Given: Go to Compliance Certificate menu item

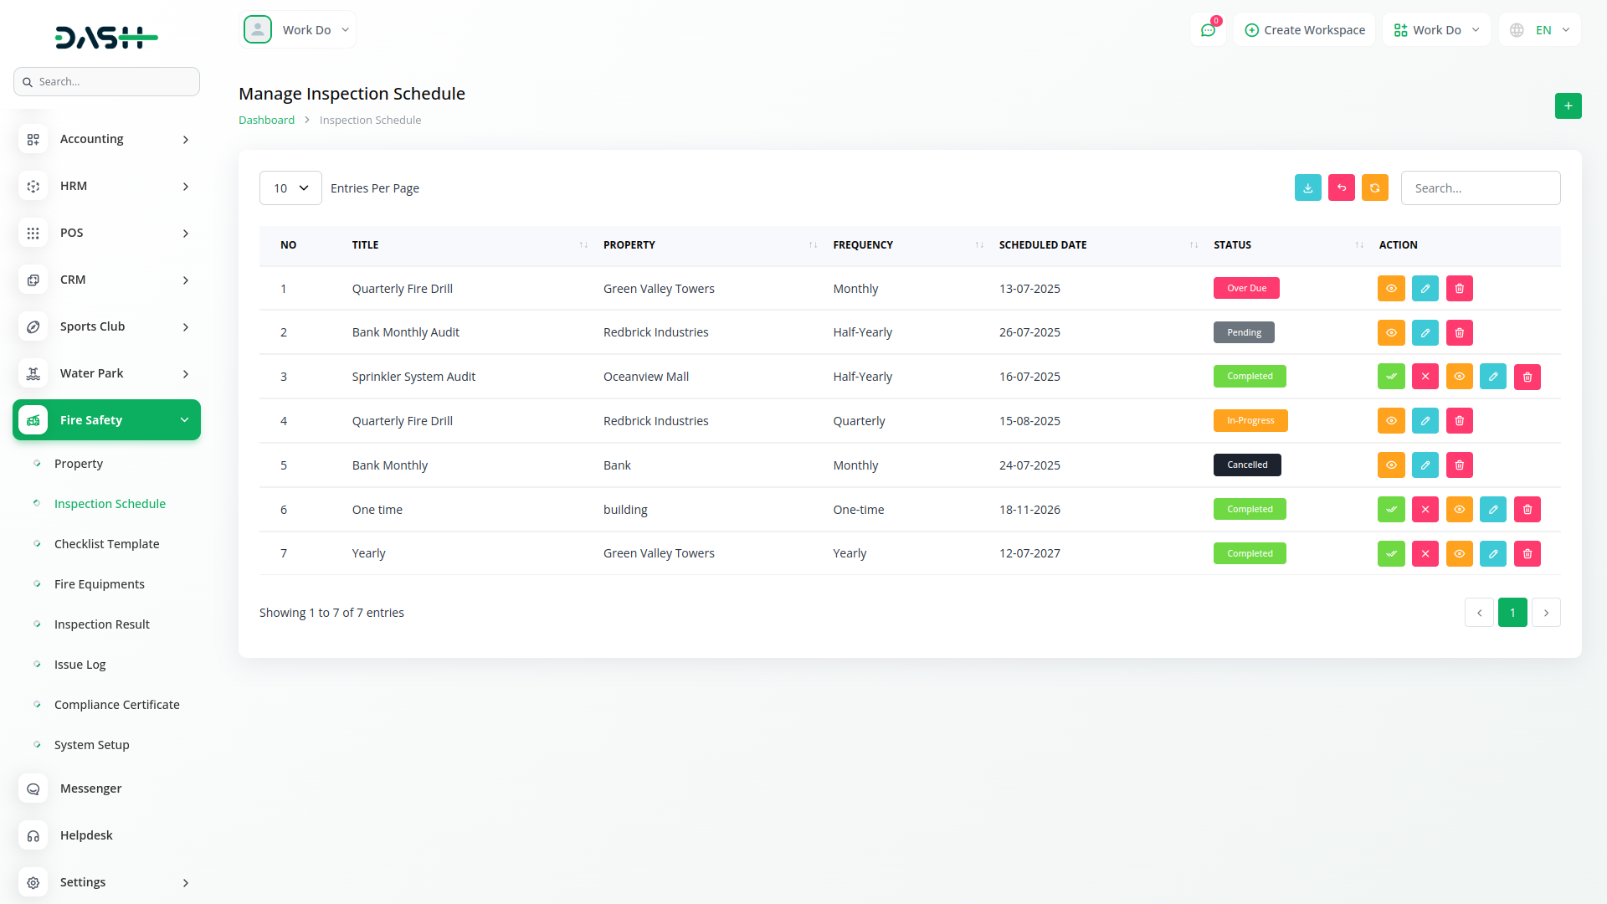Looking at the screenshot, I should click(116, 705).
